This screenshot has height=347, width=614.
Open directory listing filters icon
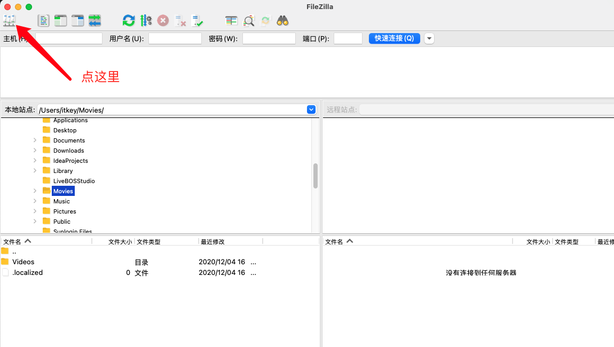pyautogui.click(x=231, y=20)
